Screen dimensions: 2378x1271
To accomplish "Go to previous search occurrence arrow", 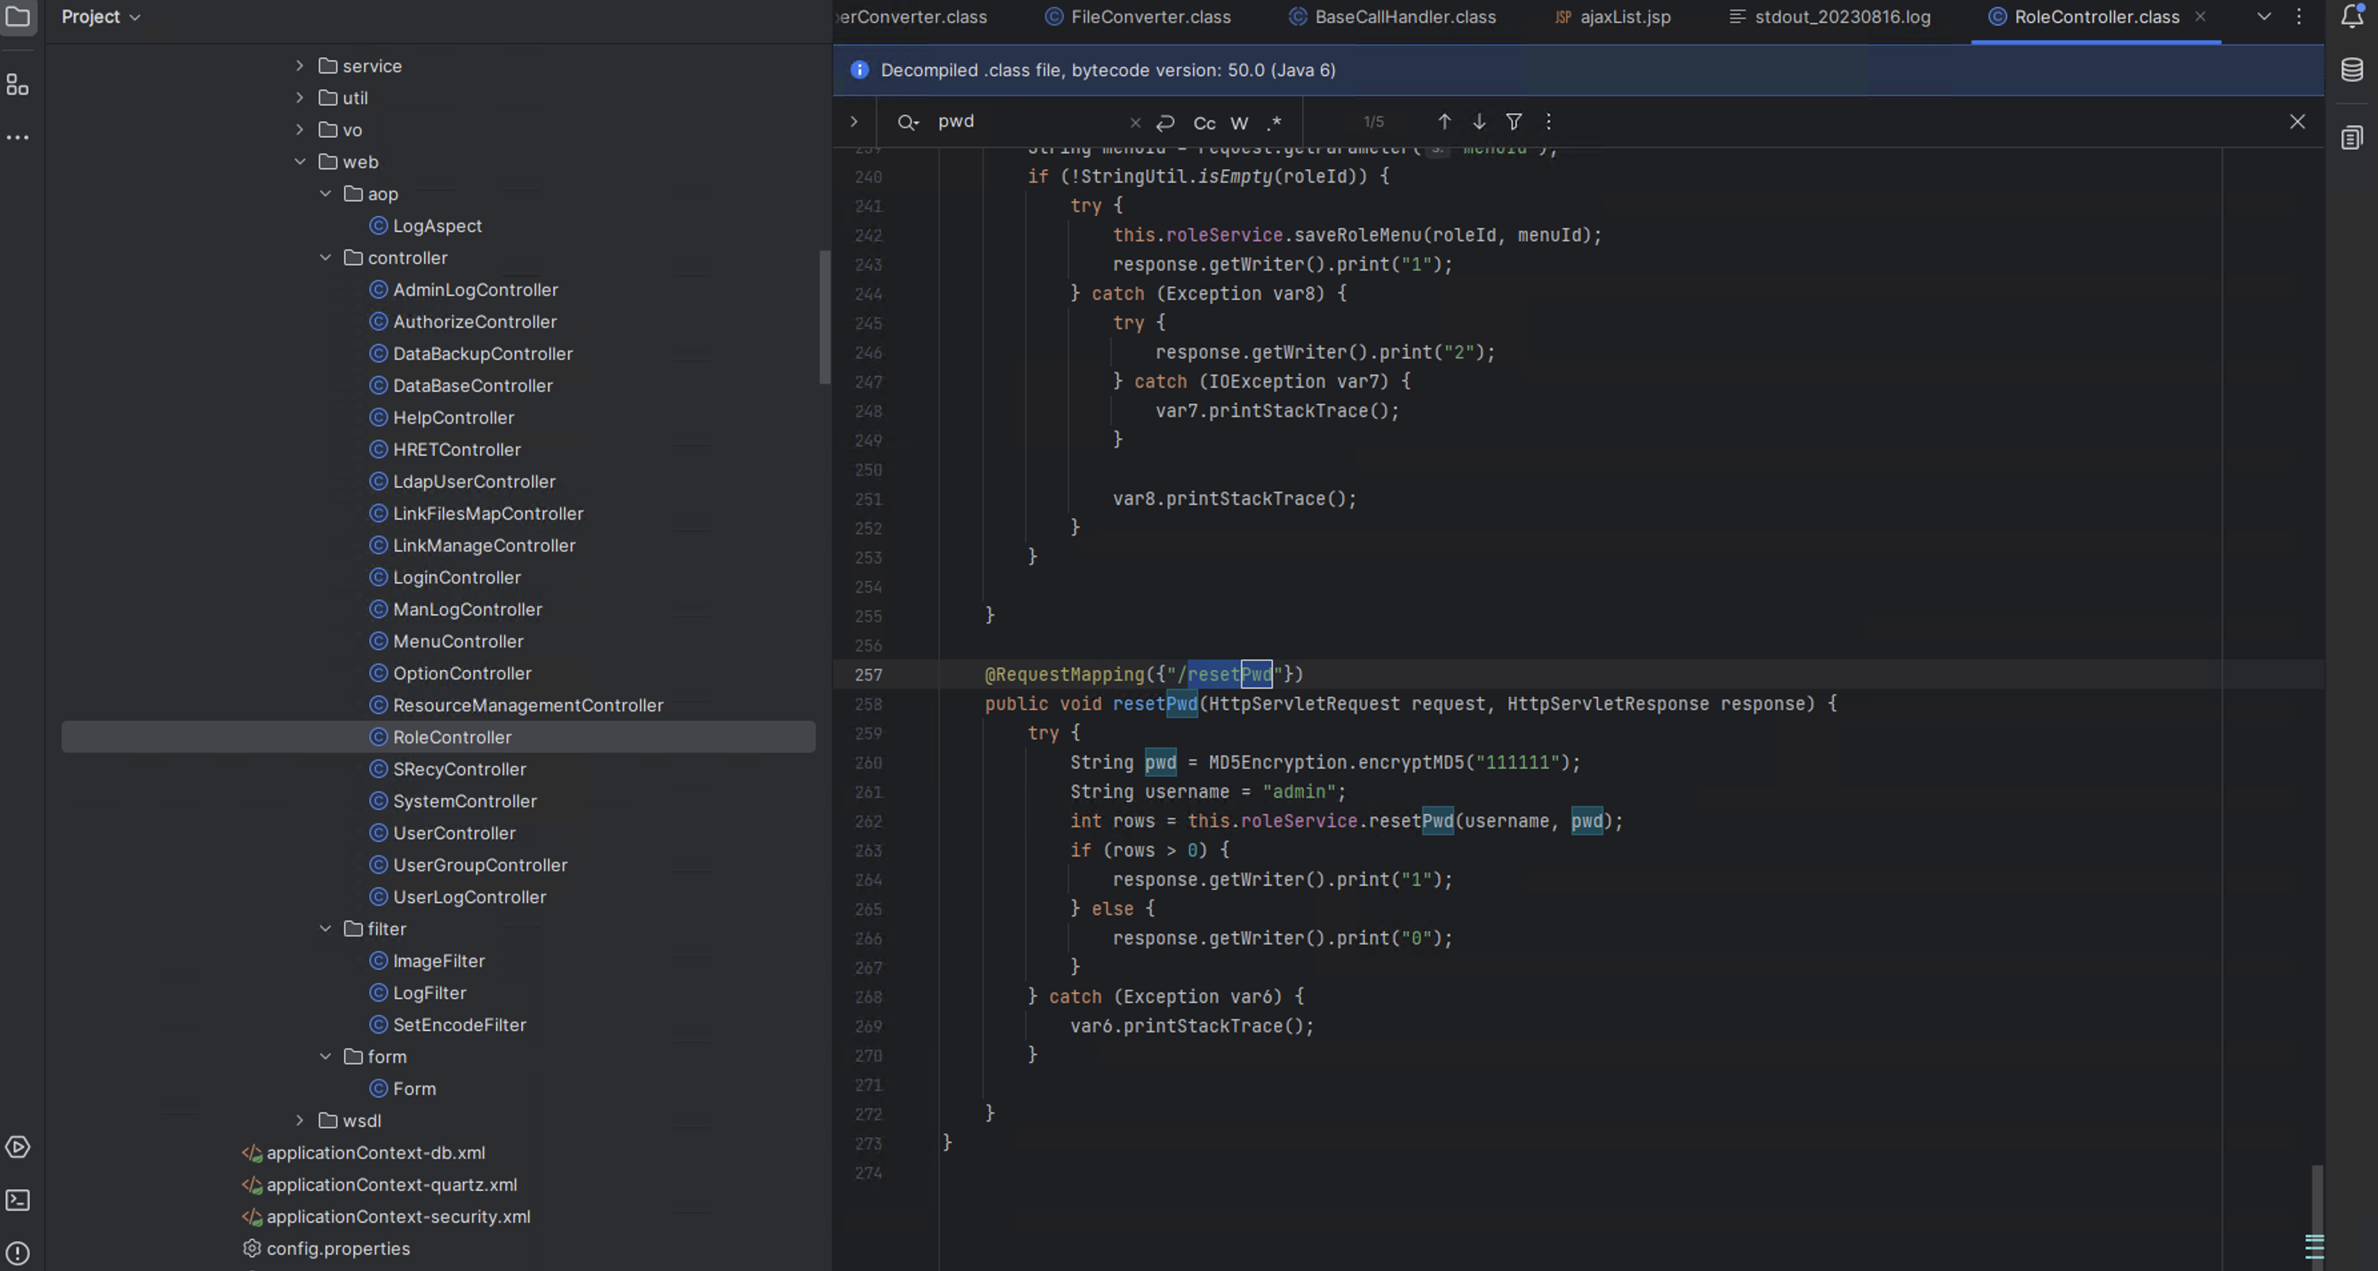I will (x=1445, y=121).
